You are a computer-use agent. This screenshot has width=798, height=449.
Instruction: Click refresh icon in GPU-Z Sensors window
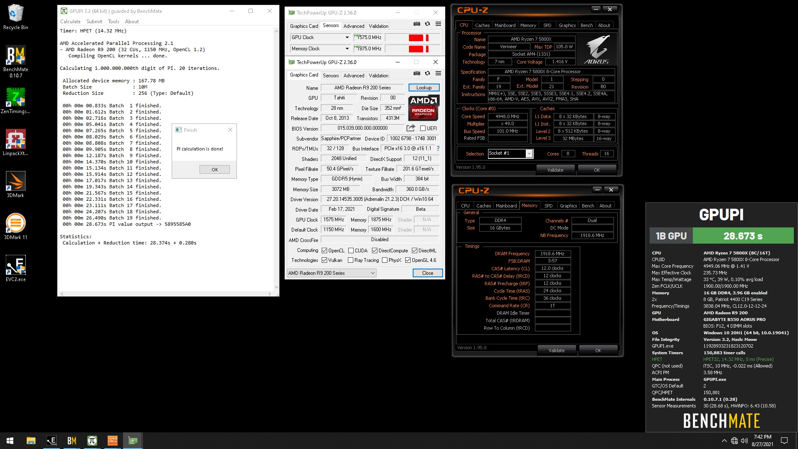427,24
